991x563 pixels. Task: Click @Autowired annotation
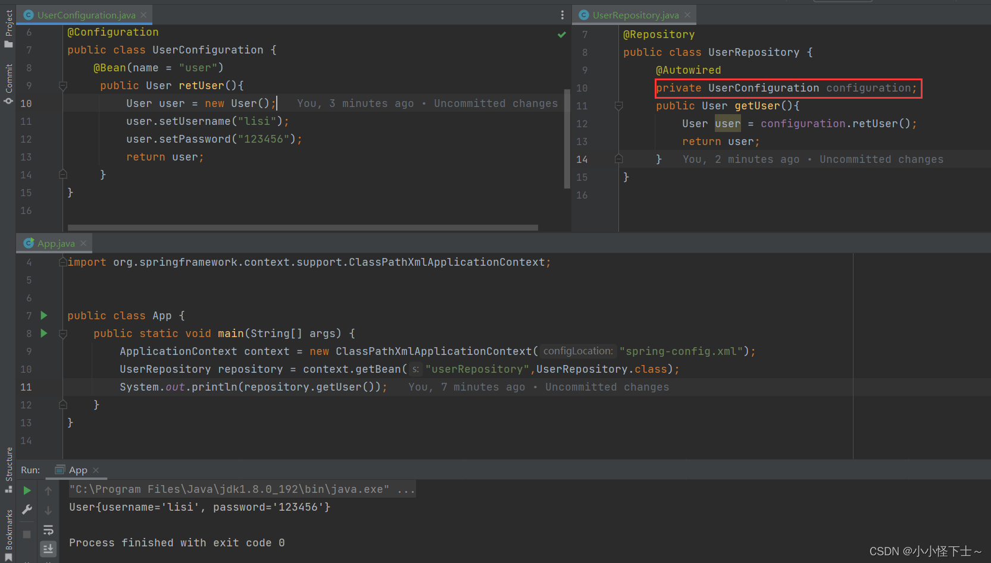[x=688, y=70]
